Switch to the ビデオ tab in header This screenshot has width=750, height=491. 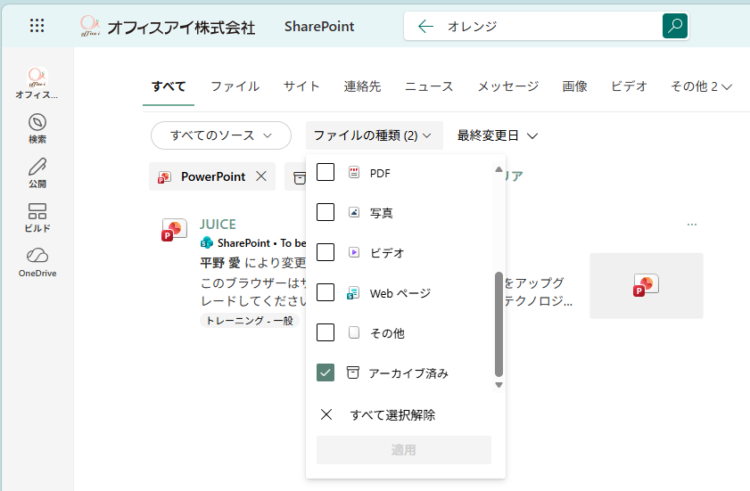(629, 86)
